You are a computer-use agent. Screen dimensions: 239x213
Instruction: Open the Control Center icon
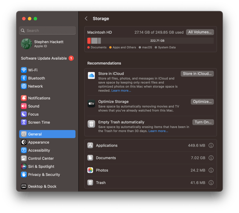[24, 159]
